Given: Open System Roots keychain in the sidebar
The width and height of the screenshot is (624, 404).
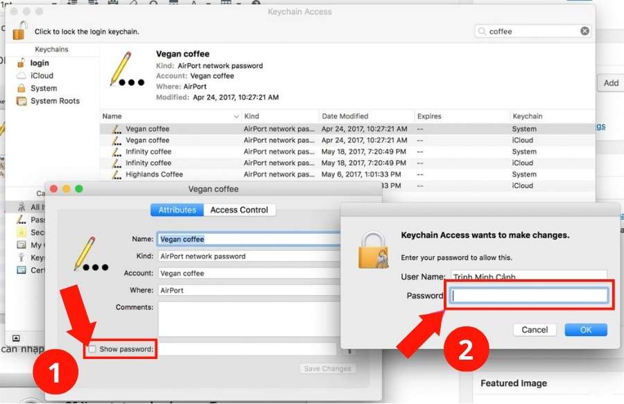Looking at the screenshot, I should click(55, 100).
